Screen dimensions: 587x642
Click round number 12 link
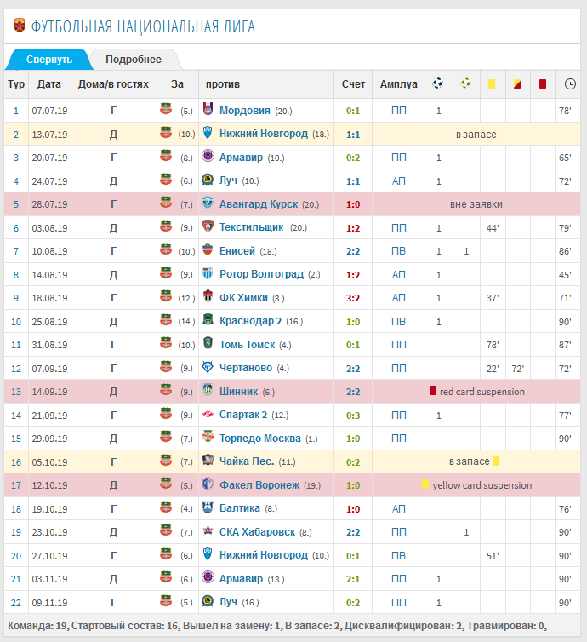click(16, 369)
